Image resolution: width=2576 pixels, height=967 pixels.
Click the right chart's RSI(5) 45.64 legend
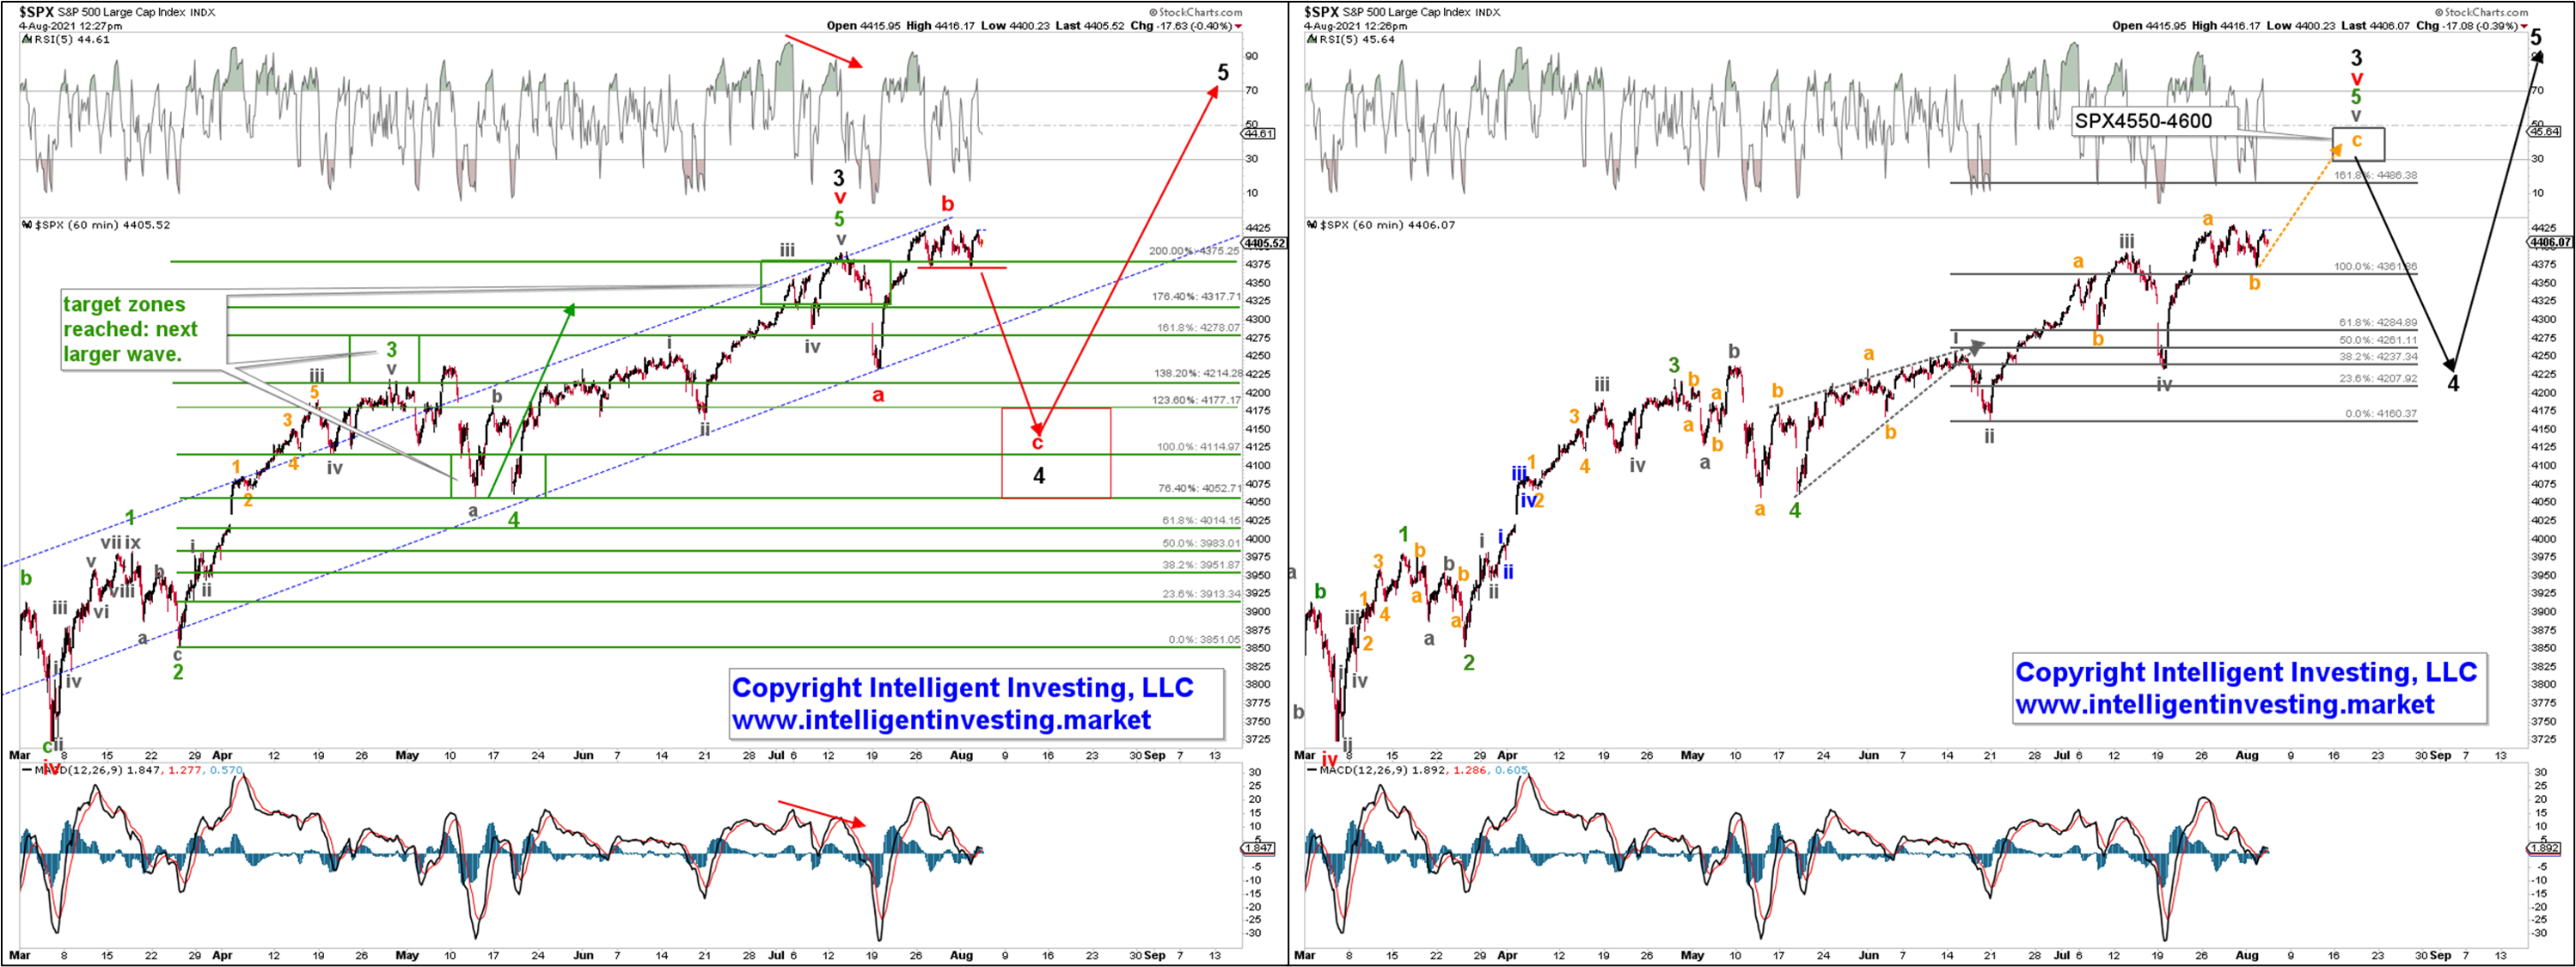[1352, 40]
